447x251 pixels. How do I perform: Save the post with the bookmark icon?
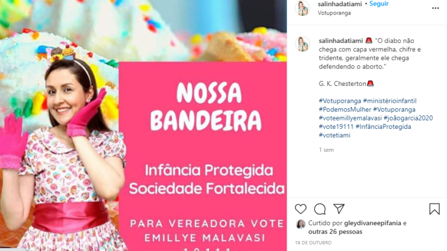(x=435, y=209)
